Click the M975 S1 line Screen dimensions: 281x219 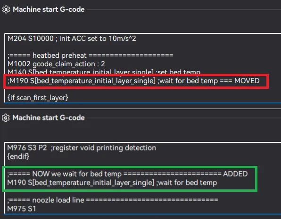22,209
